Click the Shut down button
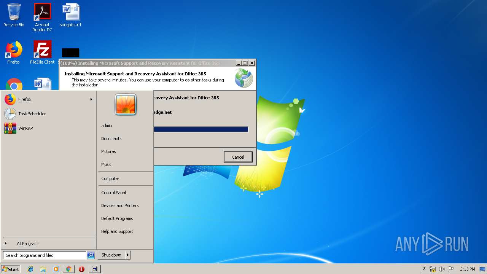The width and height of the screenshot is (487, 274). pos(111,255)
